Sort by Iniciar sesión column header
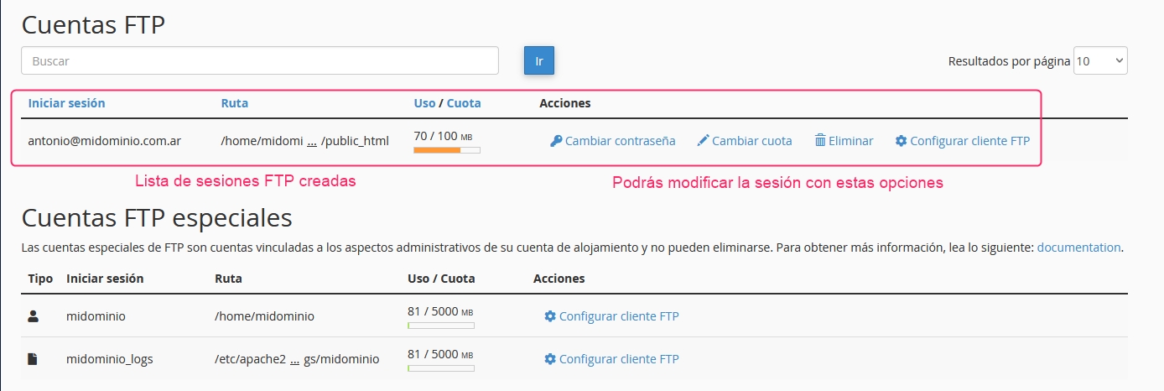The width and height of the screenshot is (1164, 391). 67,103
